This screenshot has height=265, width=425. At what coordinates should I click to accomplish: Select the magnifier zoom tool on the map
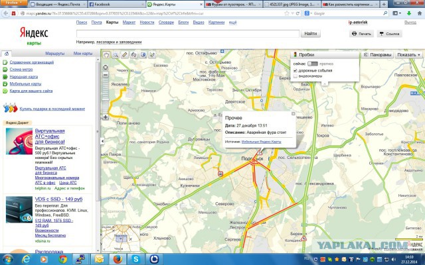(116, 55)
